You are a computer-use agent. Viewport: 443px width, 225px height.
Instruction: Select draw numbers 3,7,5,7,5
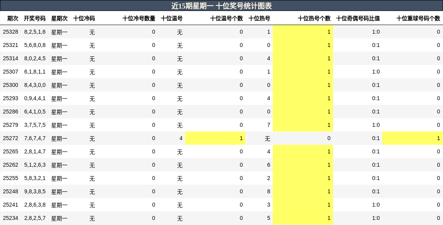coord(35,125)
